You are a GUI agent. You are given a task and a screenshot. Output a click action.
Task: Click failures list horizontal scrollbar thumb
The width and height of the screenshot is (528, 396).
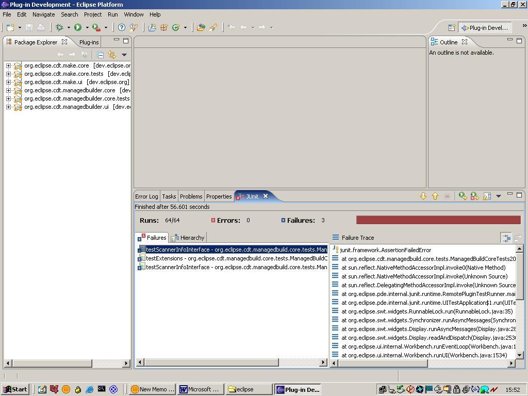pyautogui.click(x=211, y=362)
